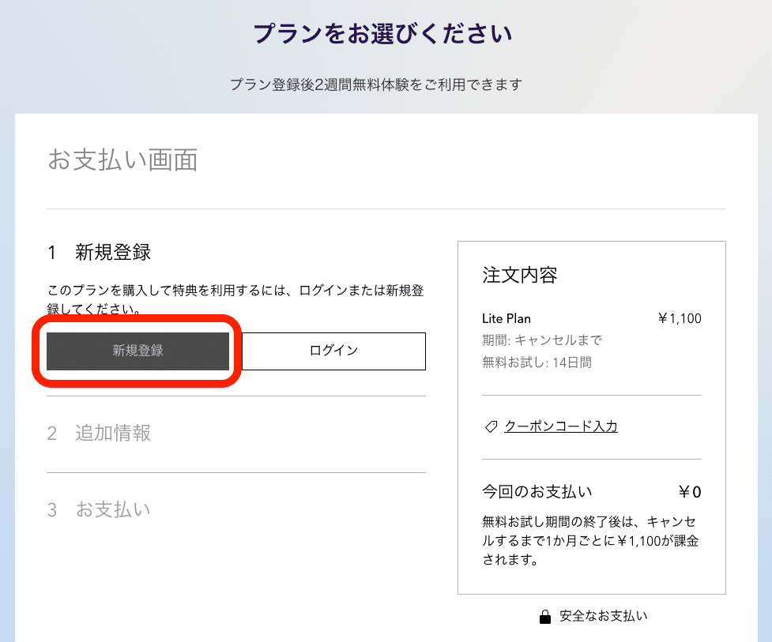Click the coupon tag icon

(491, 426)
